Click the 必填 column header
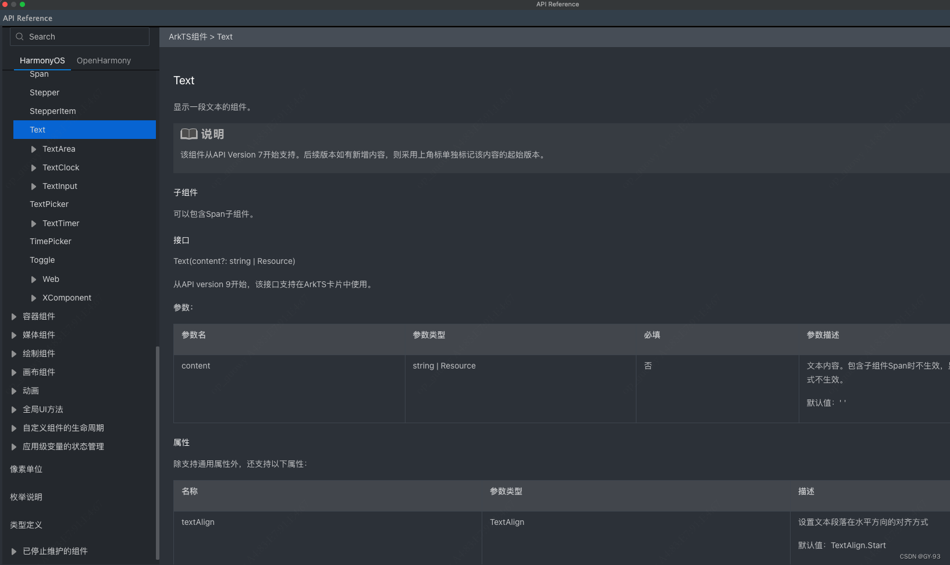Screen dimensions: 950x565 (x=652, y=335)
